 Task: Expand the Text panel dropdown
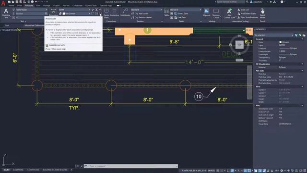tap(23, 21)
